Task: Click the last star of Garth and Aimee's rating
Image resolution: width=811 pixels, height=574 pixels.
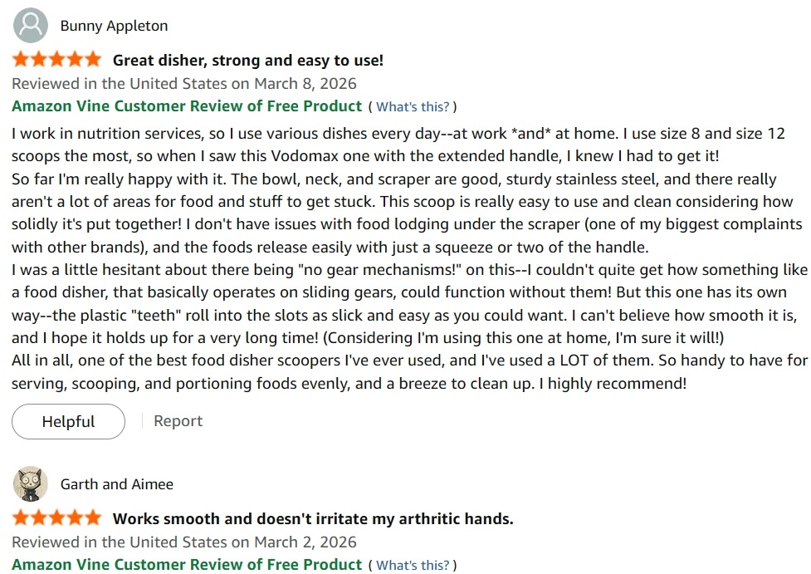Action: (x=93, y=518)
